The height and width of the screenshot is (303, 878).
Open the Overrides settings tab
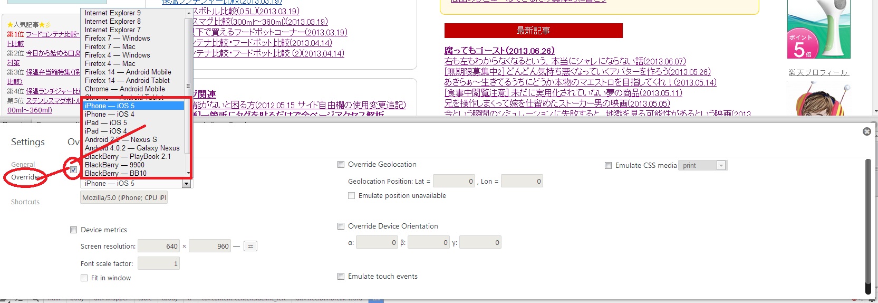[x=25, y=177]
